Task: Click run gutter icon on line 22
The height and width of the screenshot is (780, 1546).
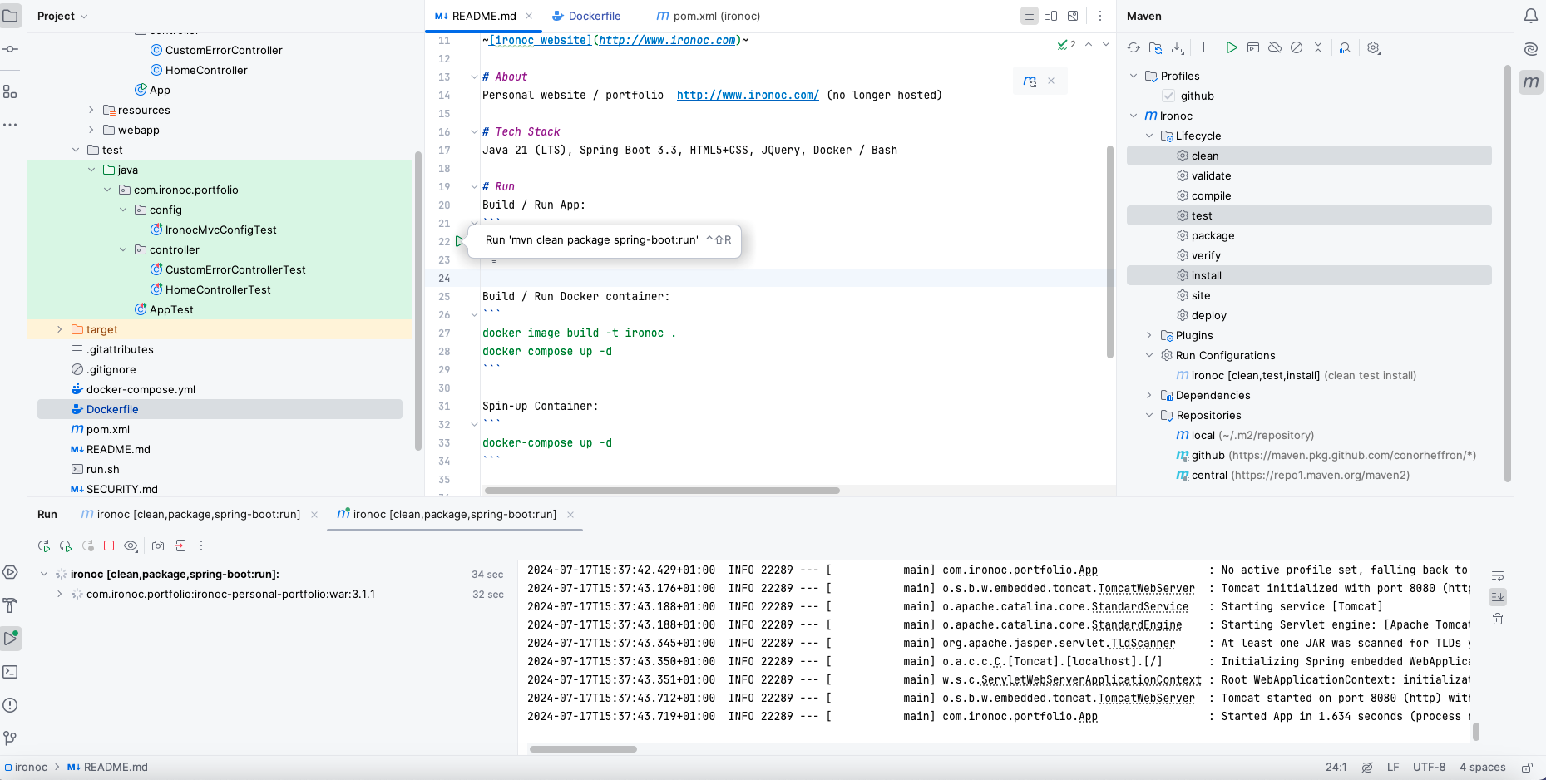Action: pos(459,241)
